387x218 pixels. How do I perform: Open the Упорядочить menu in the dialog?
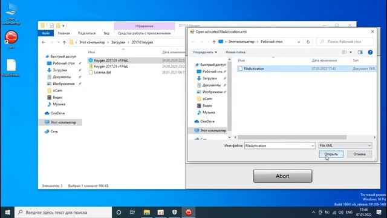204,52
